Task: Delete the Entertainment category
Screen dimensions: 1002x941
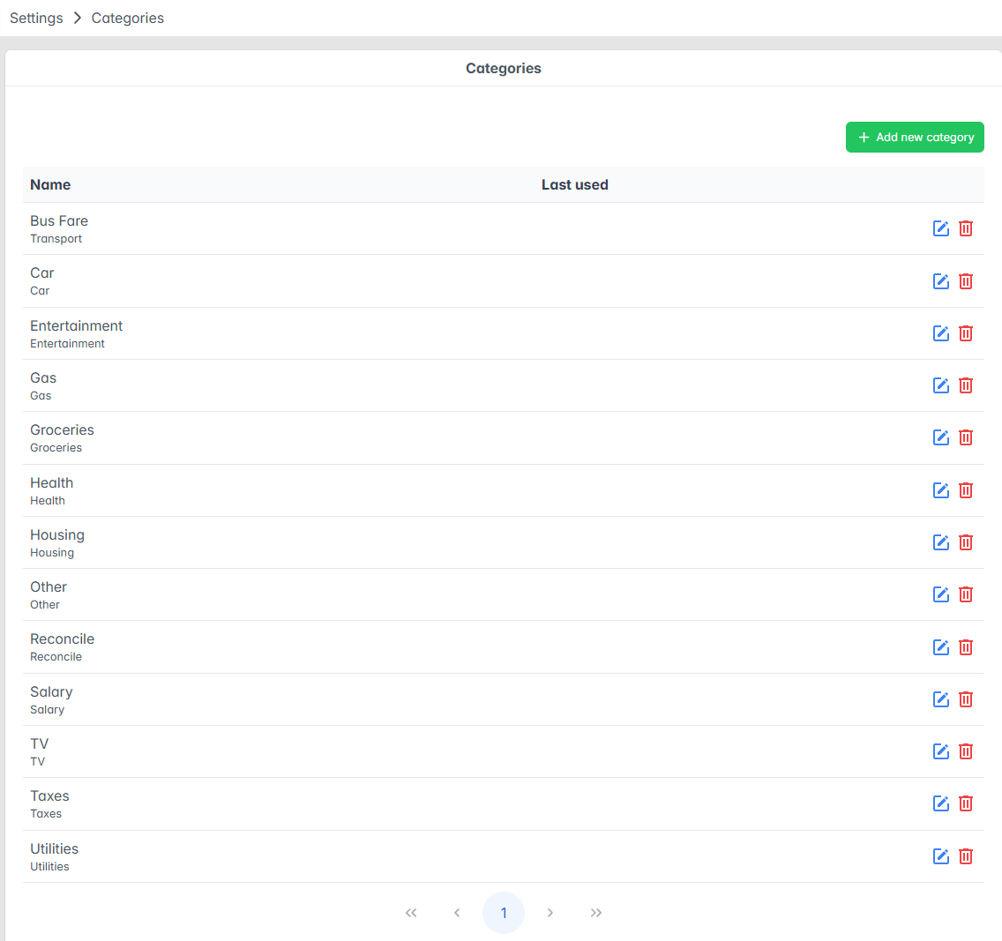Action: [966, 332]
